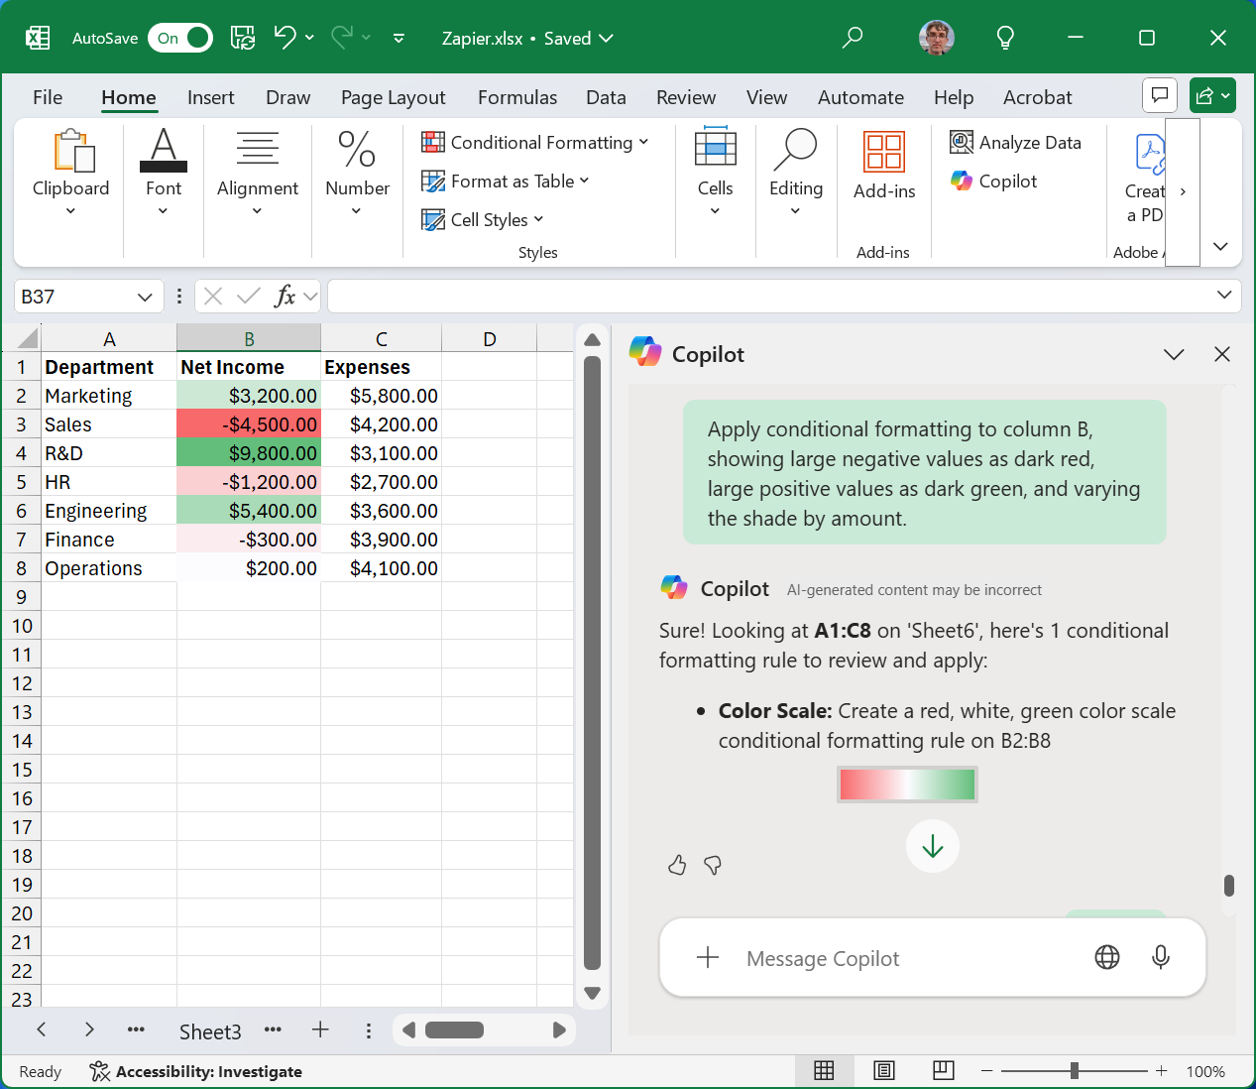Click the user account profile picture
The width and height of the screenshot is (1256, 1089).
937,38
